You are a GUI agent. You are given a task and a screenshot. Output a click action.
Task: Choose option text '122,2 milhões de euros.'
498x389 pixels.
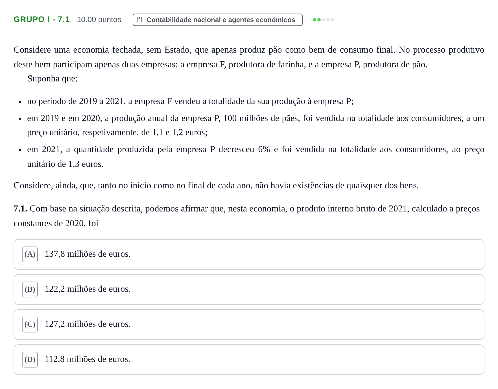click(x=88, y=289)
